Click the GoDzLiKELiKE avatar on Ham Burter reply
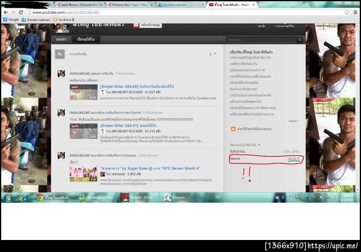This screenshot has width=361, height=252. point(61,112)
